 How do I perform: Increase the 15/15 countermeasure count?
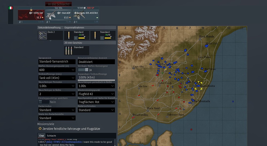tap(87, 38)
